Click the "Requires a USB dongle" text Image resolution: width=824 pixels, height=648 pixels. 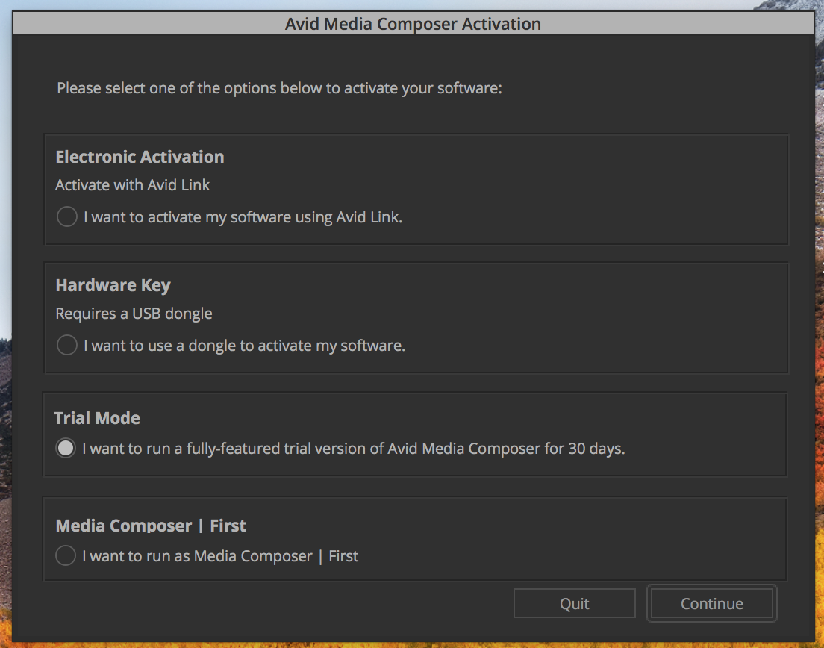coord(134,314)
